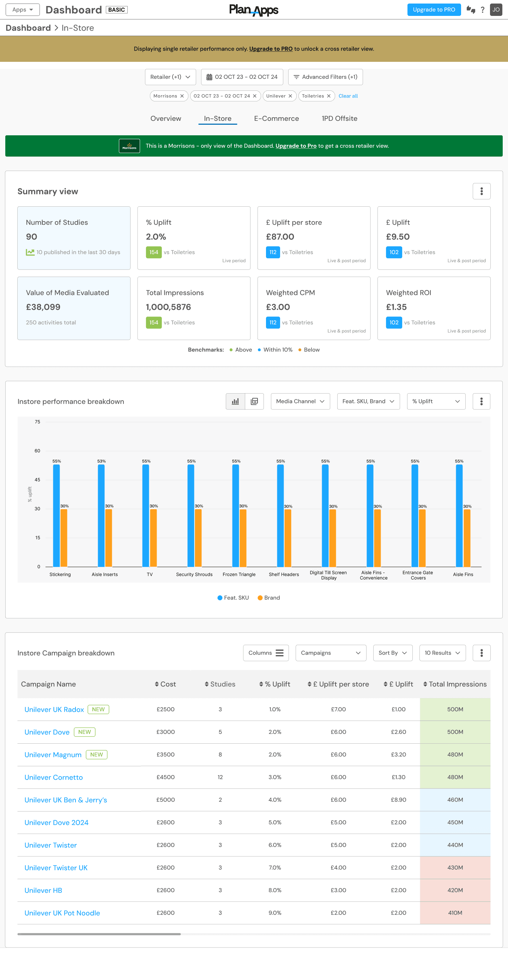The height and width of the screenshot is (962, 508).
Task: Open the feedback thumbs icon
Action: (x=471, y=10)
